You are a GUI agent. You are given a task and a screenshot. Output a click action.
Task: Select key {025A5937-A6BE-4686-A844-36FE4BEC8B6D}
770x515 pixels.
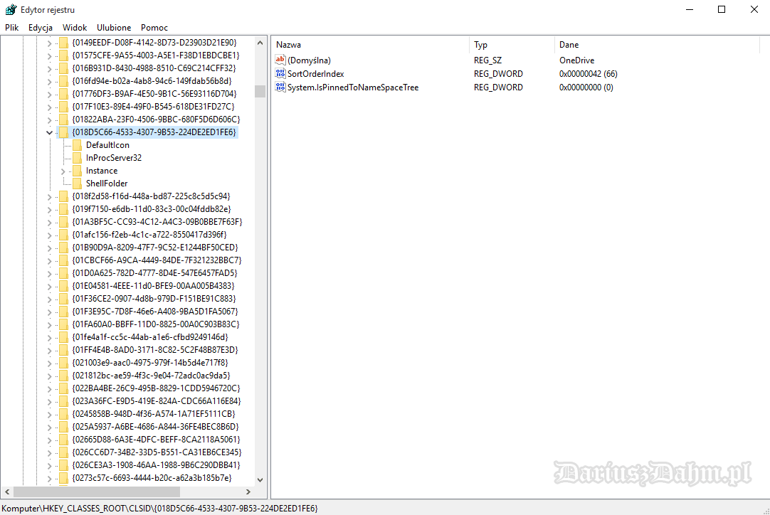coord(155,426)
